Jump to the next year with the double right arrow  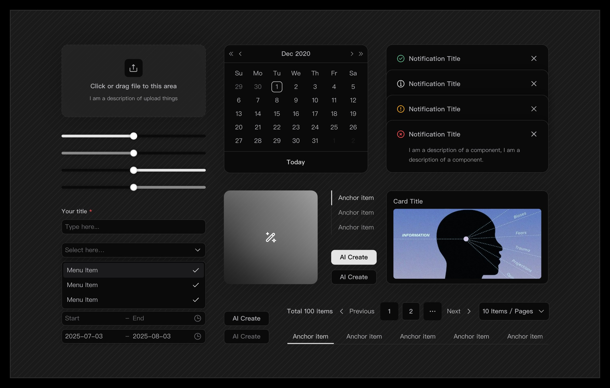coord(361,54)
